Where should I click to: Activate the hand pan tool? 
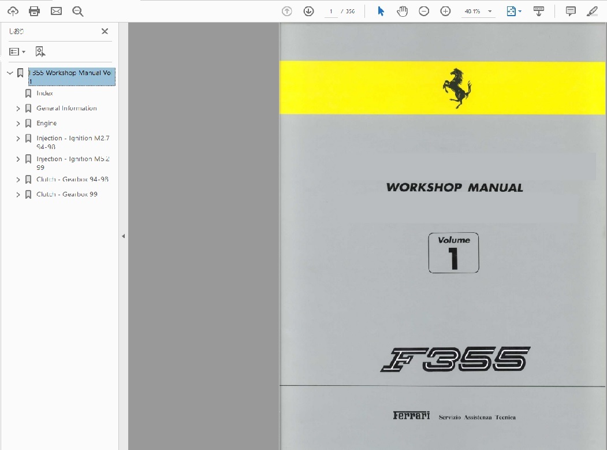(402, 11)
